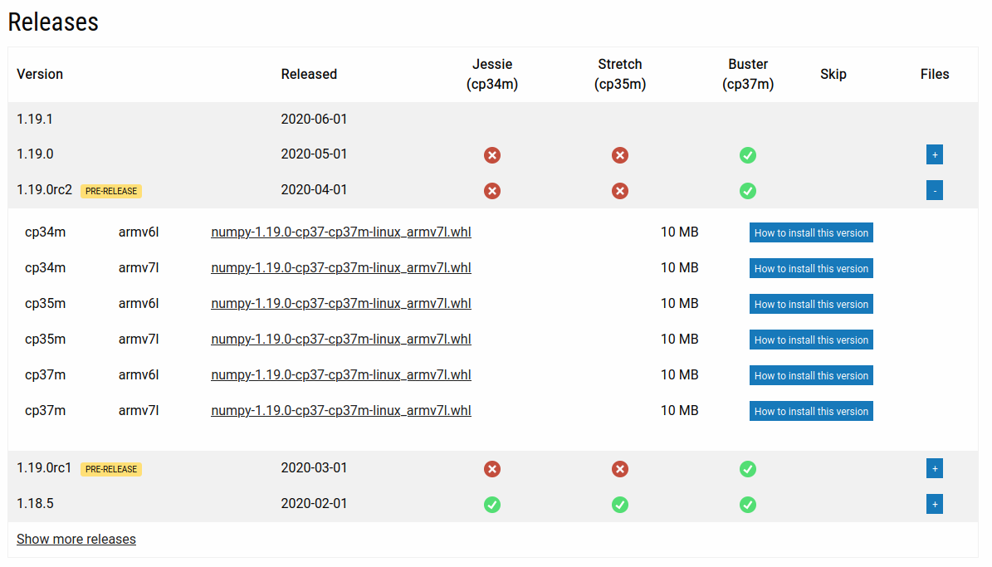Click the green Jessie check for 1.18.5
Viewport: 992px width, 567px height.
(492, 505)
